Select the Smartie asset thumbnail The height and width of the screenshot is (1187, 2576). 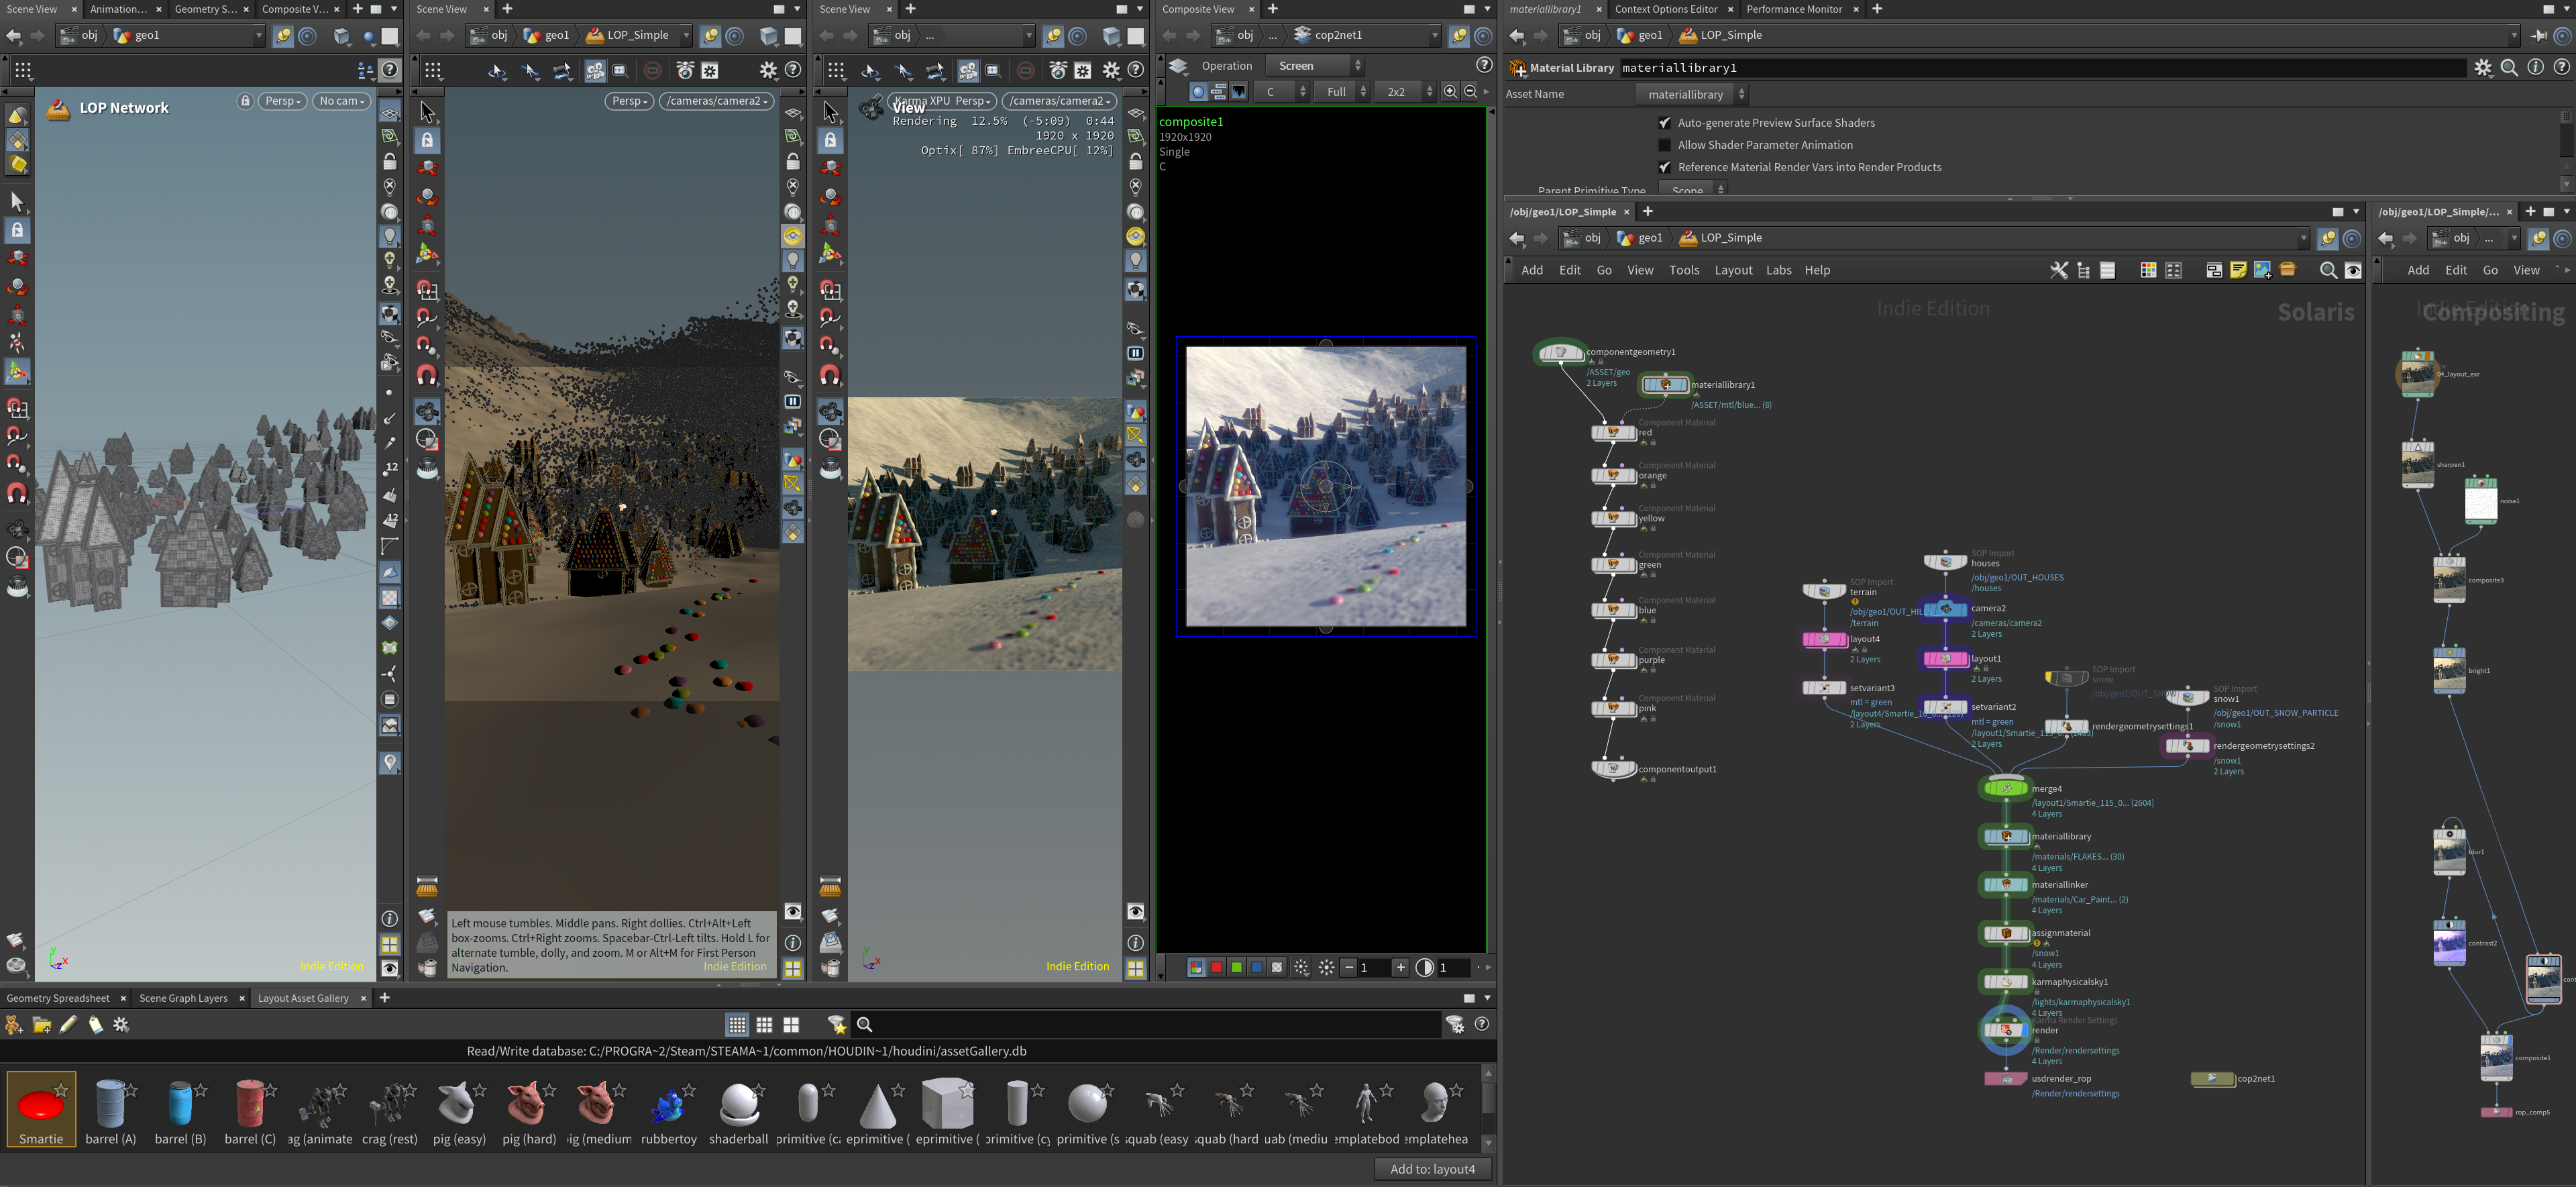(x=41, y=1109)
